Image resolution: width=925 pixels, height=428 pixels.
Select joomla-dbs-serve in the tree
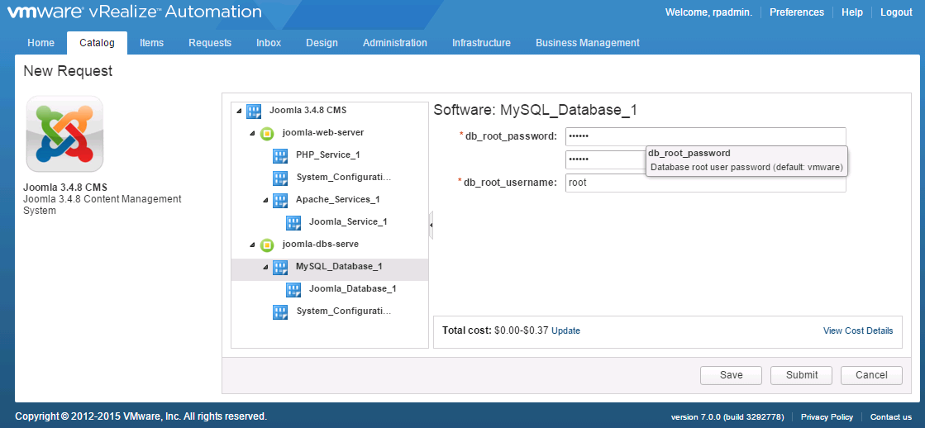click(x=321, y=244)
